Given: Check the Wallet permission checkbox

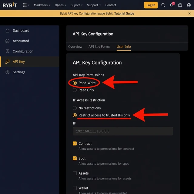Looking at the screenshot, I should pyautogui.click(x=75, y=188).
